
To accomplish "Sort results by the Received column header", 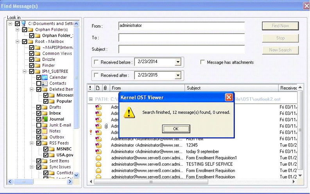I will coord(288,88).
